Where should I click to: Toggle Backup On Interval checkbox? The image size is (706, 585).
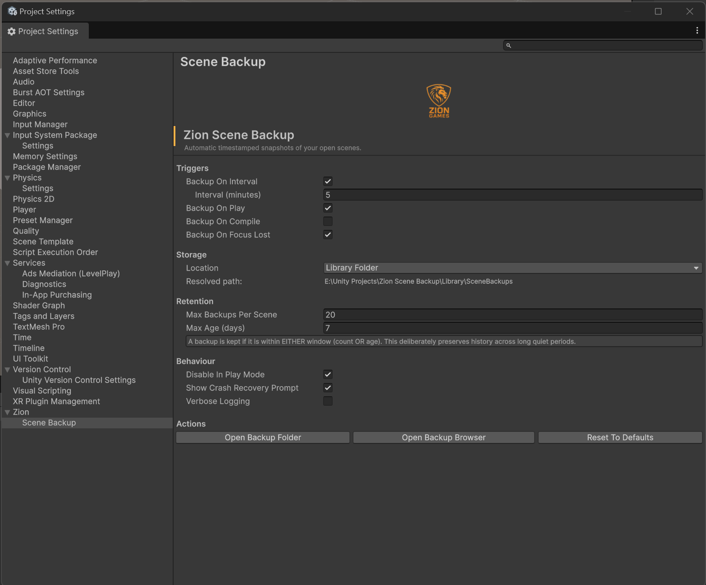click(328, 181)
